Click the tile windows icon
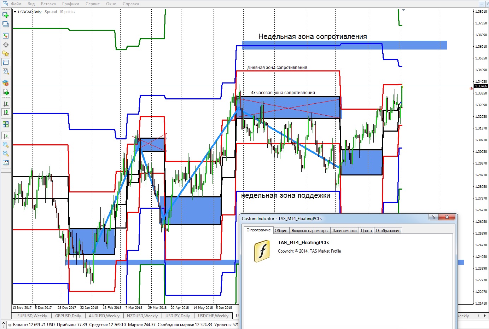 (x=6, y=124)
